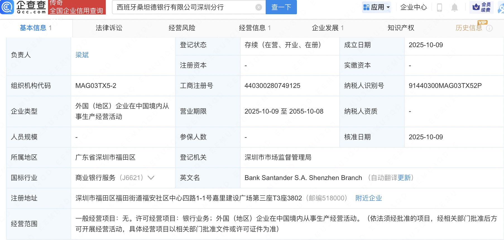Click the 传奇 全国企业信用查询 red banner
This screenshot has height=240, width=504.
coord(77,7)
